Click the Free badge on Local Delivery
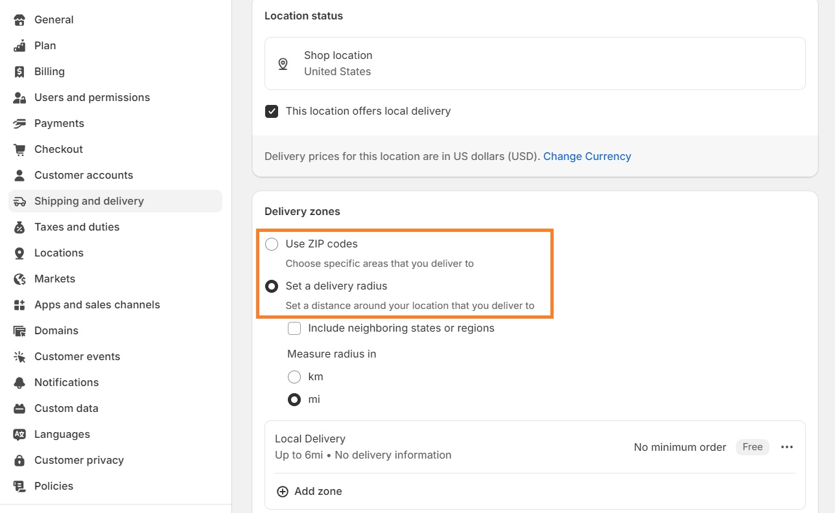This screenshot has width=835, height=513. click(x=752, y=447)
